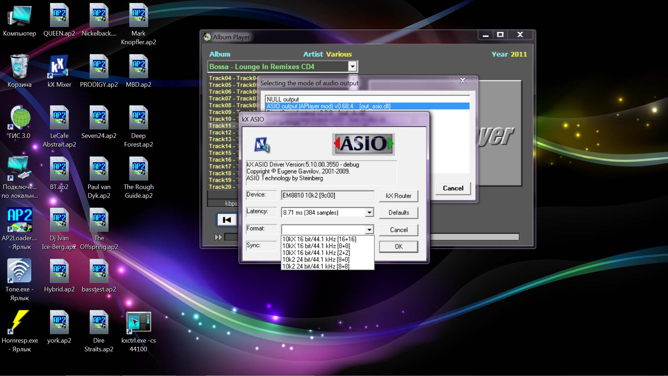
Task: Select 10kX 16 bit/44.1 kHz [16+16] format
Action: [x=327, y=239]
